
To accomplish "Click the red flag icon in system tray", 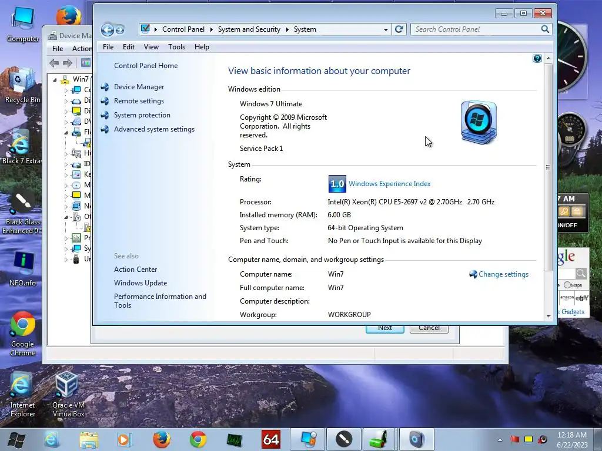I will 514,439.
